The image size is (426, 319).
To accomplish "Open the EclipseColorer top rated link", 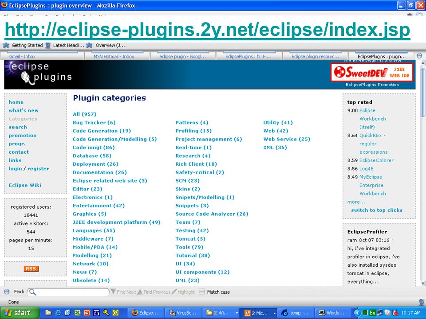I will 376,160.
